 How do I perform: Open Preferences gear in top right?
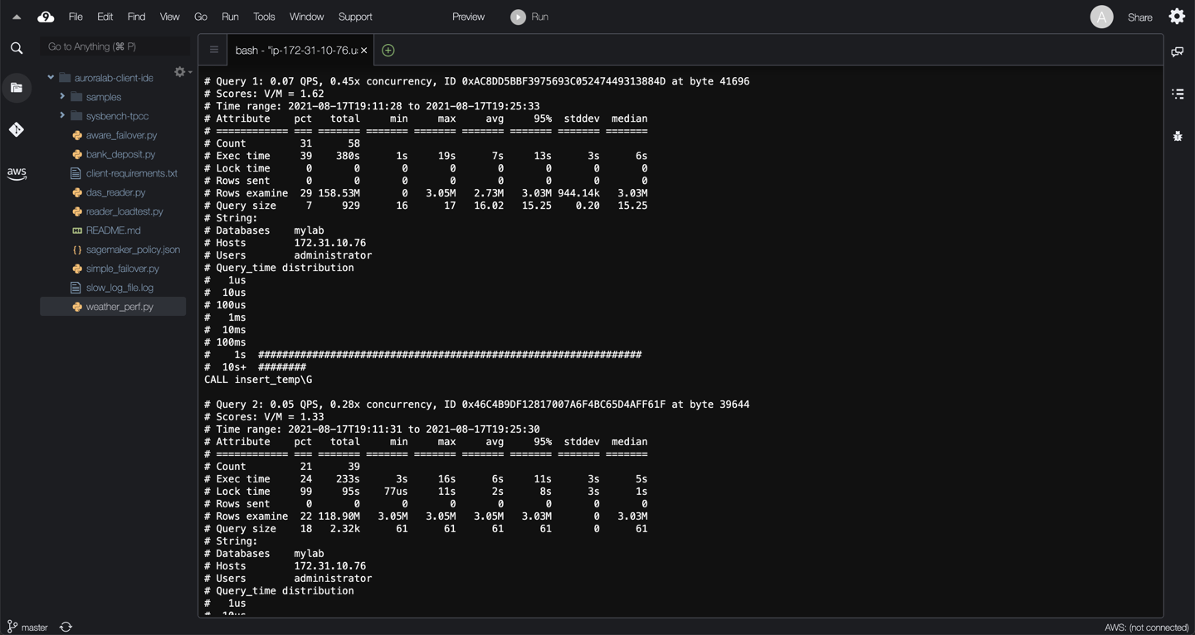click(x=1177, y=17)
